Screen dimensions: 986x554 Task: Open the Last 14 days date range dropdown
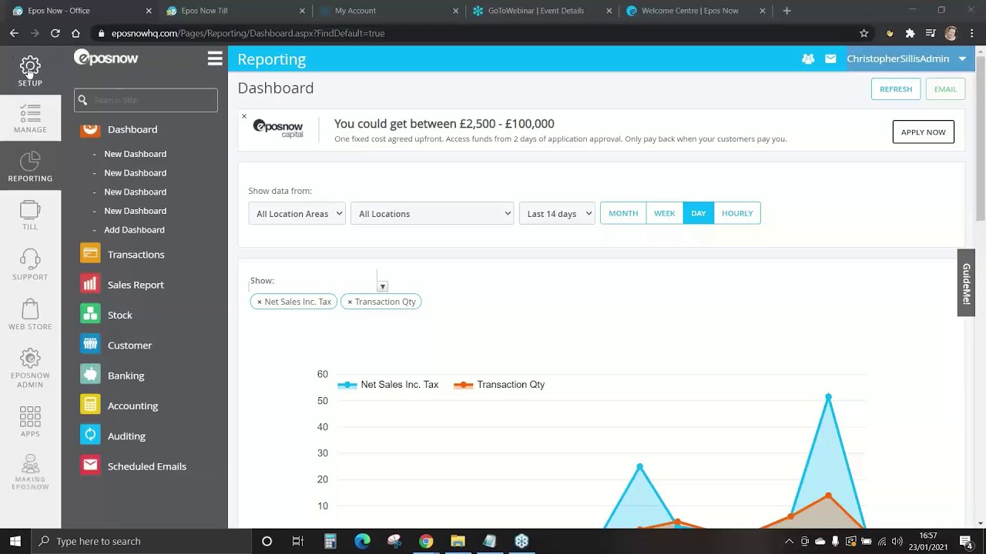(x=557, y=213)
